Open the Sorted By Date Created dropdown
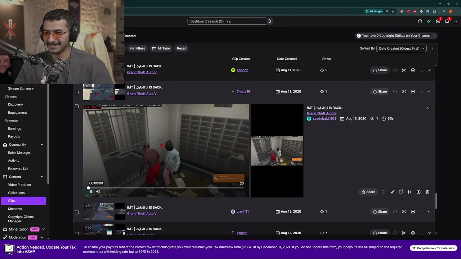 pos(402,48)
